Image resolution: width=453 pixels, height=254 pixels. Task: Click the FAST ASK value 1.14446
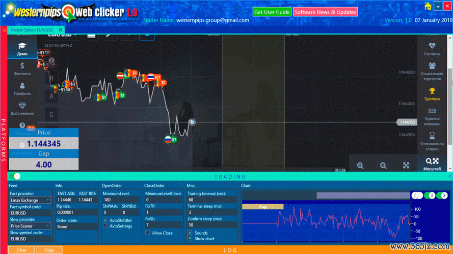coord(66,200)
